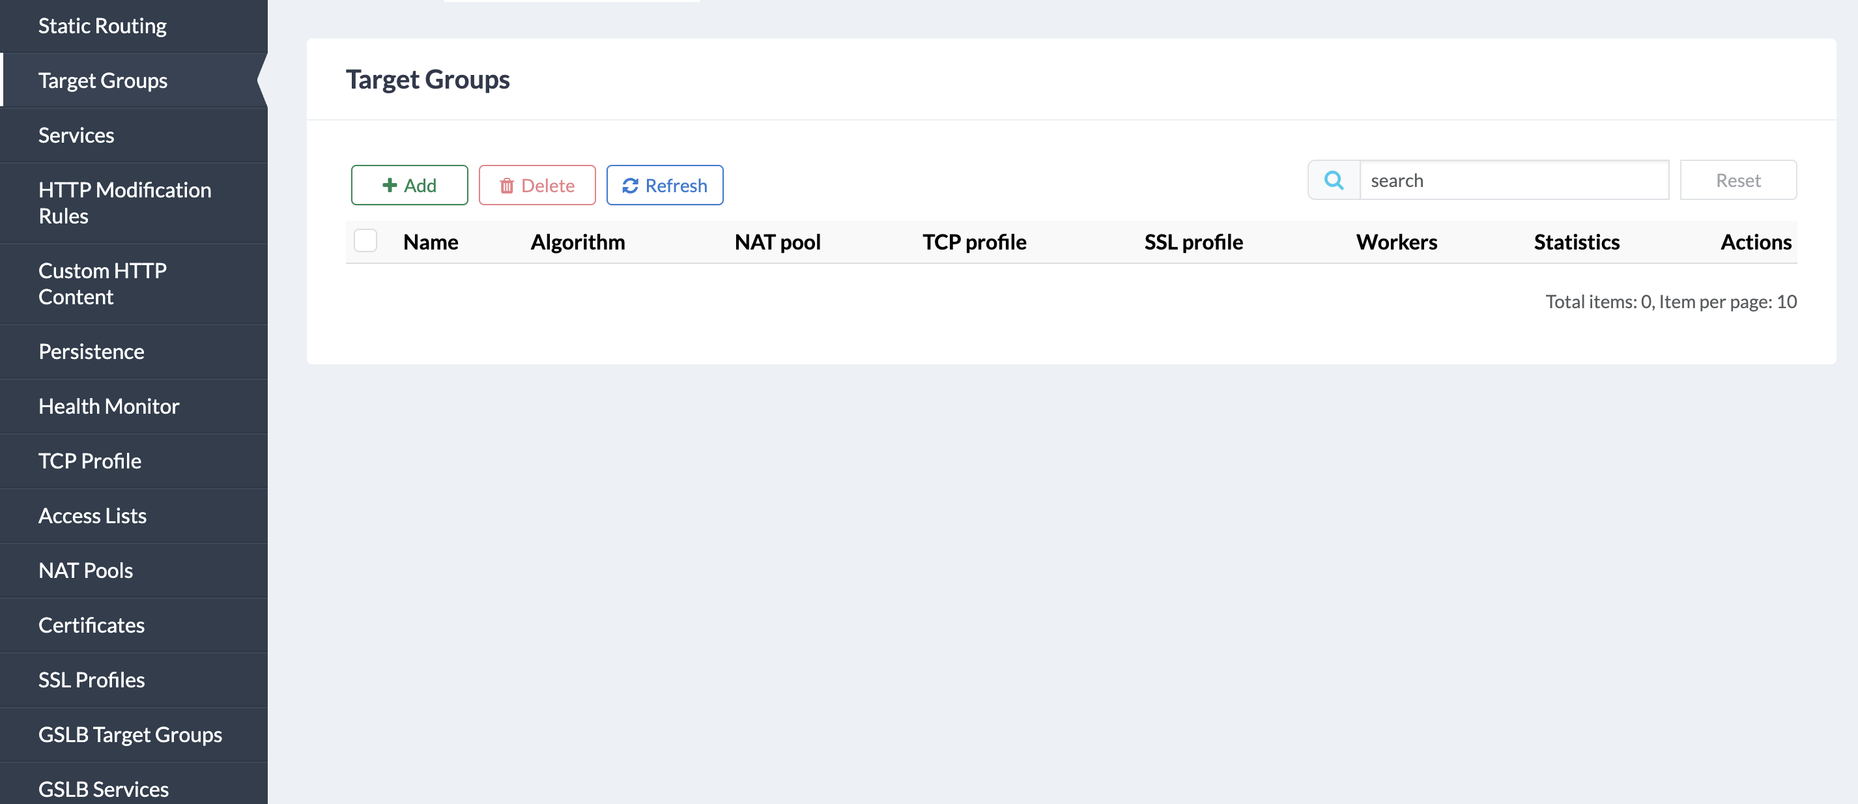Screen dimensions: 1858x804
Task: Open HTTP Modification Rules page
Action: coord(125,203)
